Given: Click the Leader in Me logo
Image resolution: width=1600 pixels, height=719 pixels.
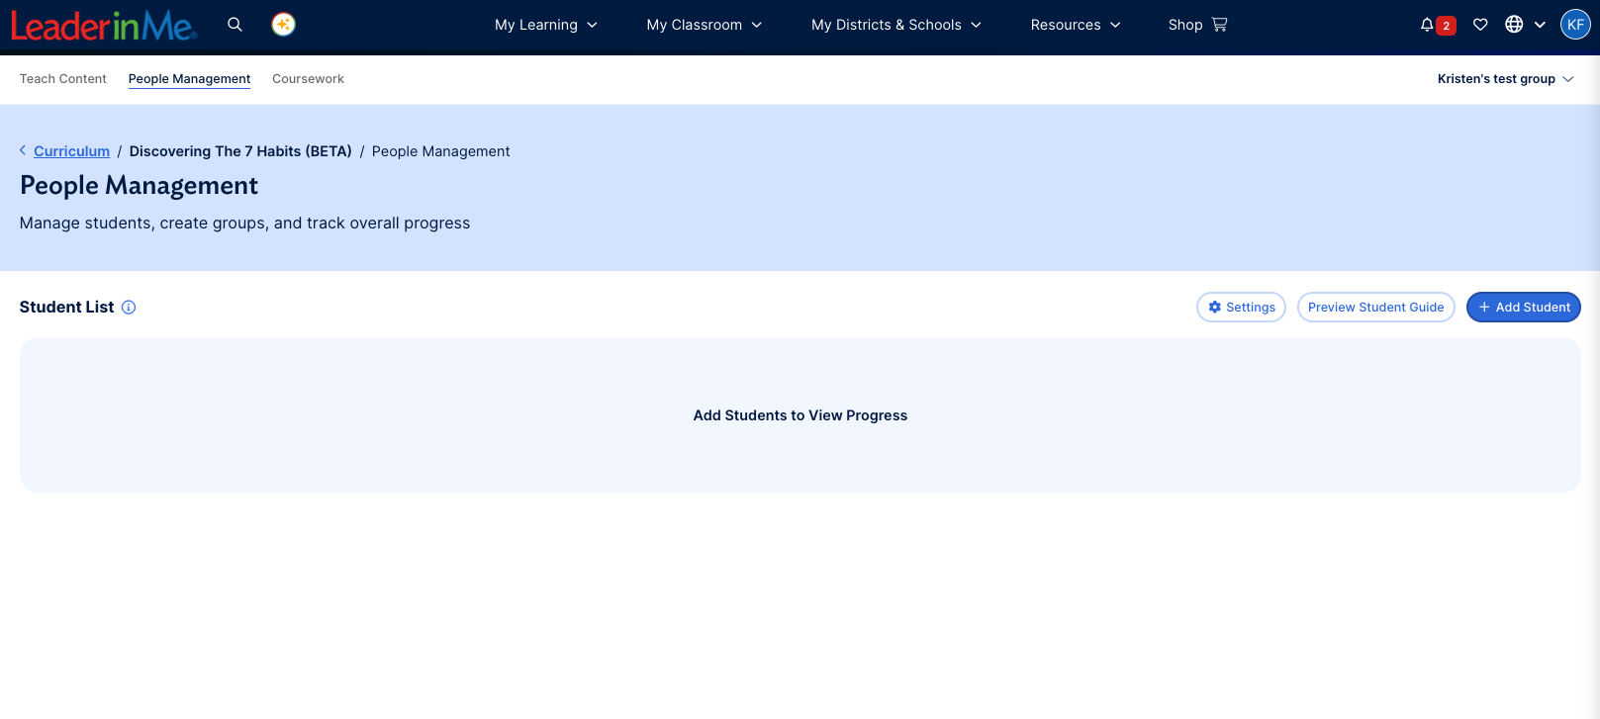Looking at the screenshot, I should pyautogui.click(x=104, y=25).
